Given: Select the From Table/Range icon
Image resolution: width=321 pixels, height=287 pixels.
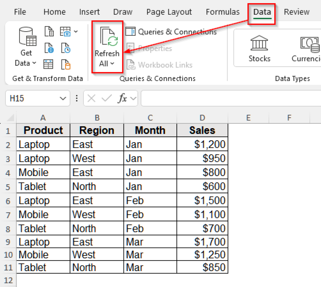Looking at the screenshot, I should pos(49,64).
